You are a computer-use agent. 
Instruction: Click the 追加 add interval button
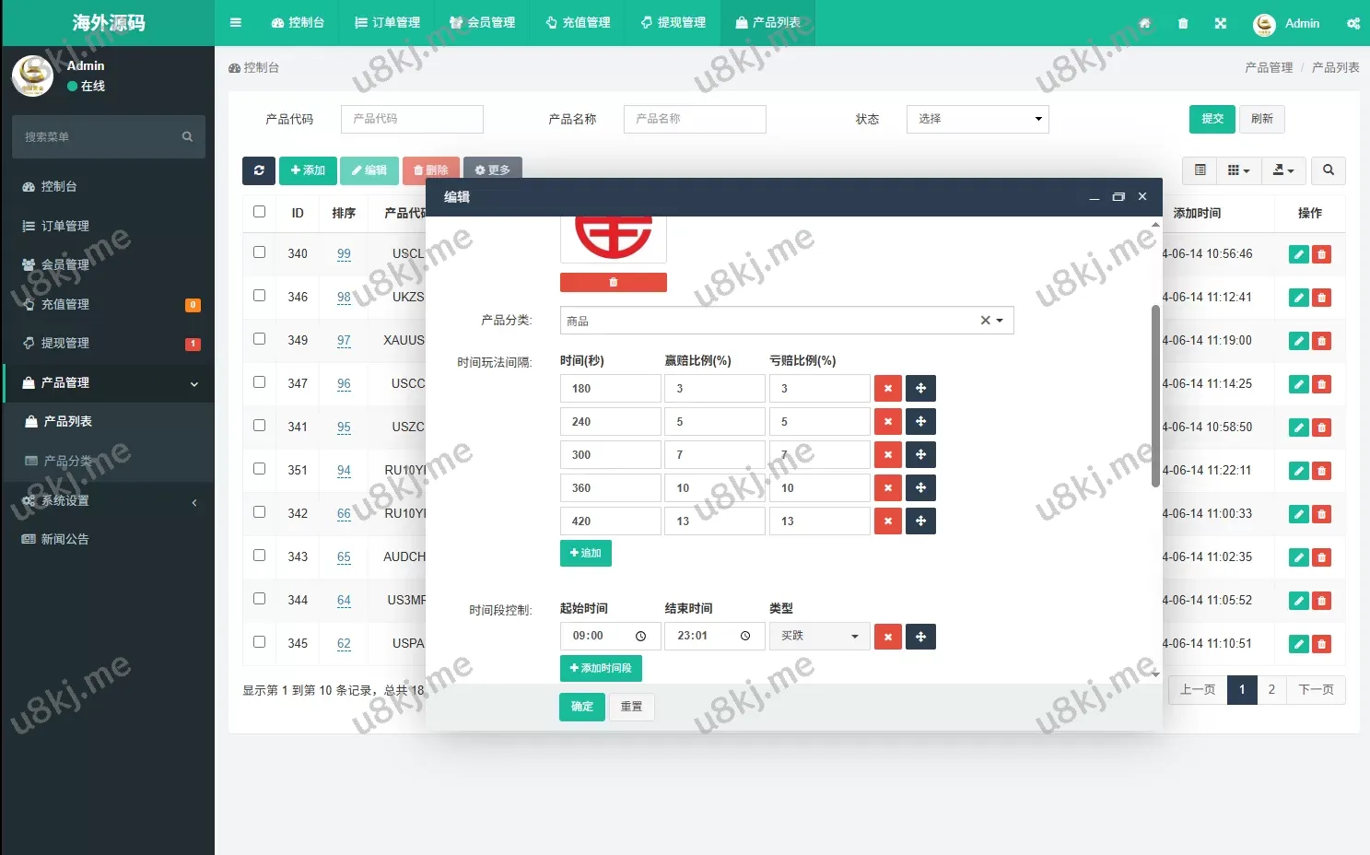(x=585, y=554)
